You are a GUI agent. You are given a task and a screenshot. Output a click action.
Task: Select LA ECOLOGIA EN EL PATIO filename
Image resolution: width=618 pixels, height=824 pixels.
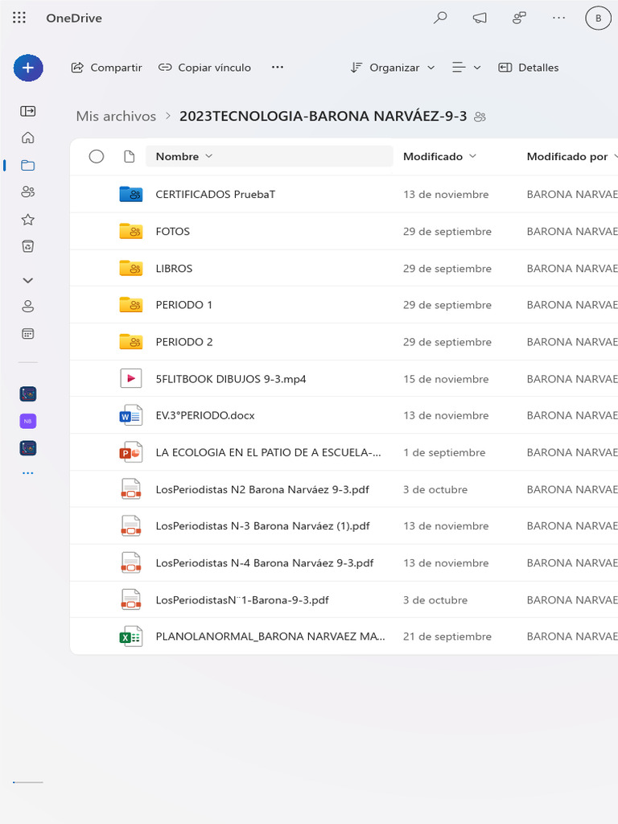click(x=268, y=452)
